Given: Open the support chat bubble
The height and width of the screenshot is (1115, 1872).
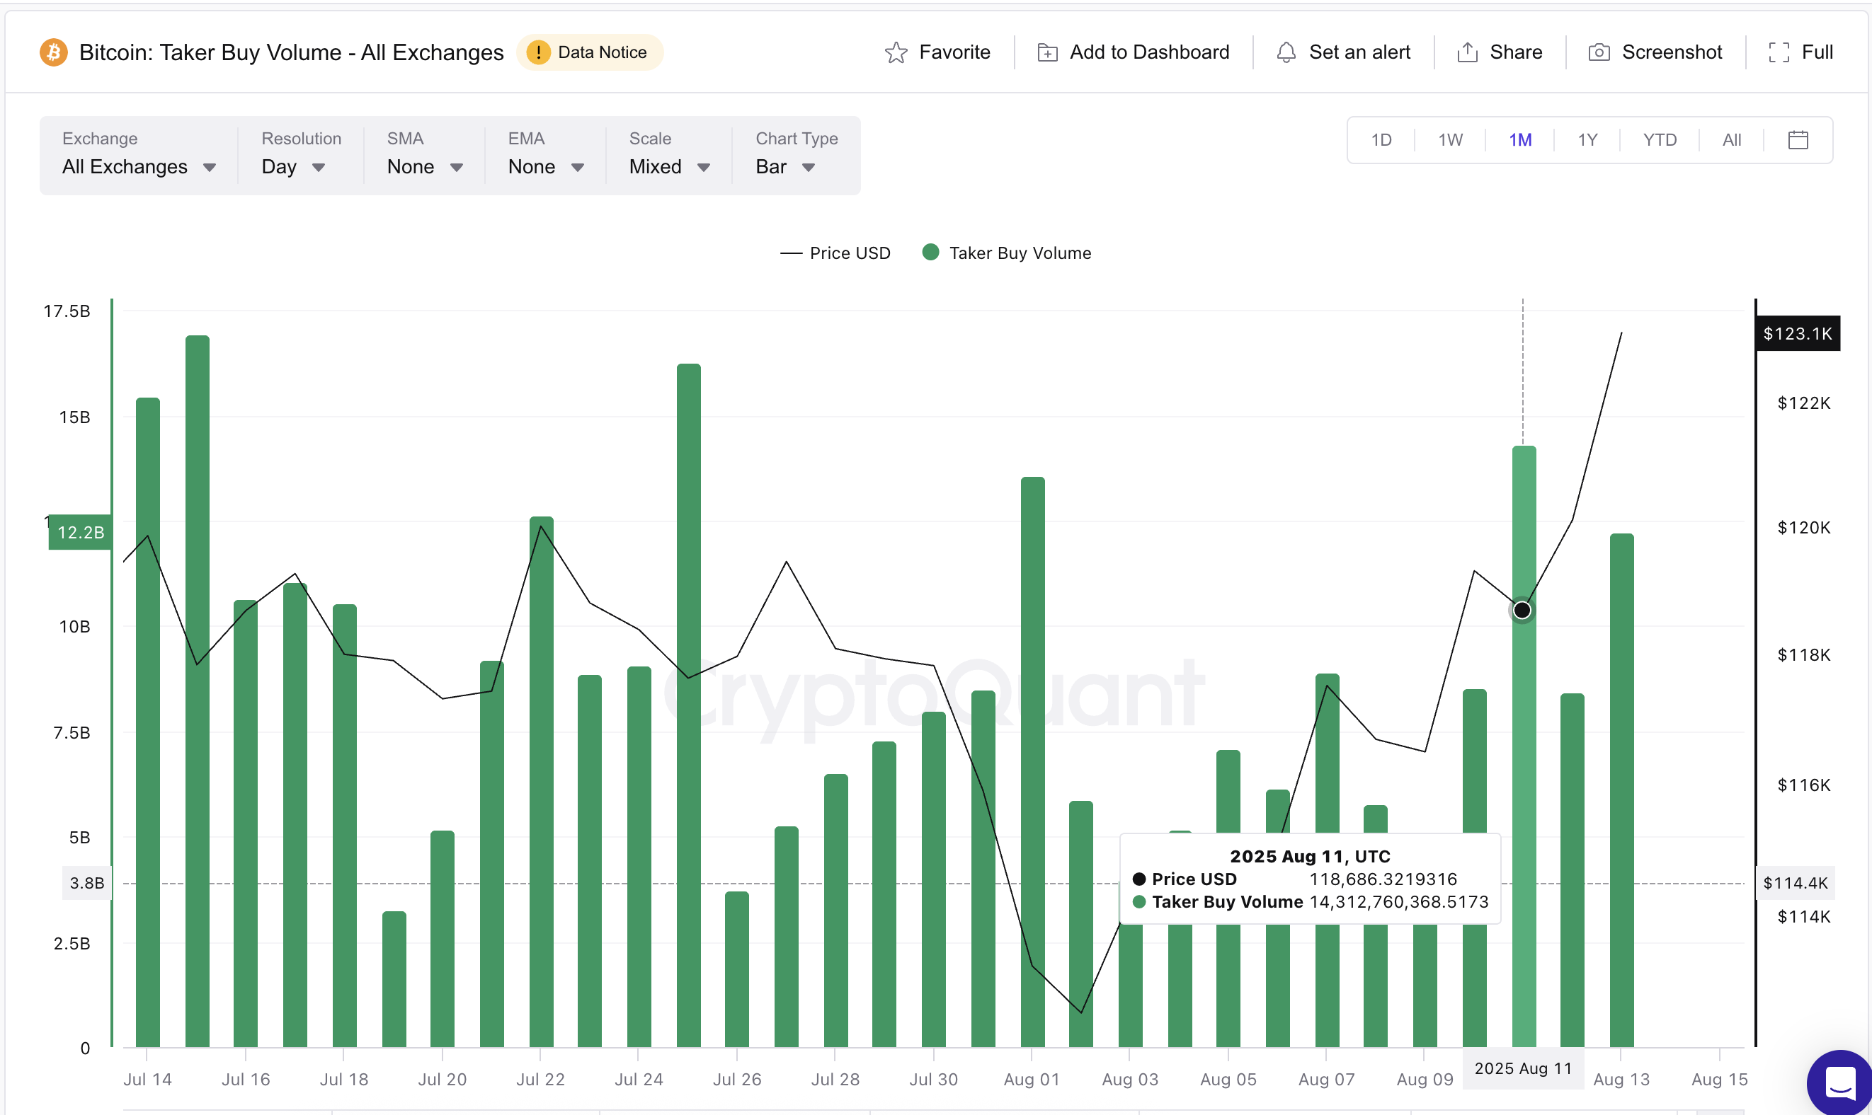Looking at the screenshot, I should point(1839,1082).
